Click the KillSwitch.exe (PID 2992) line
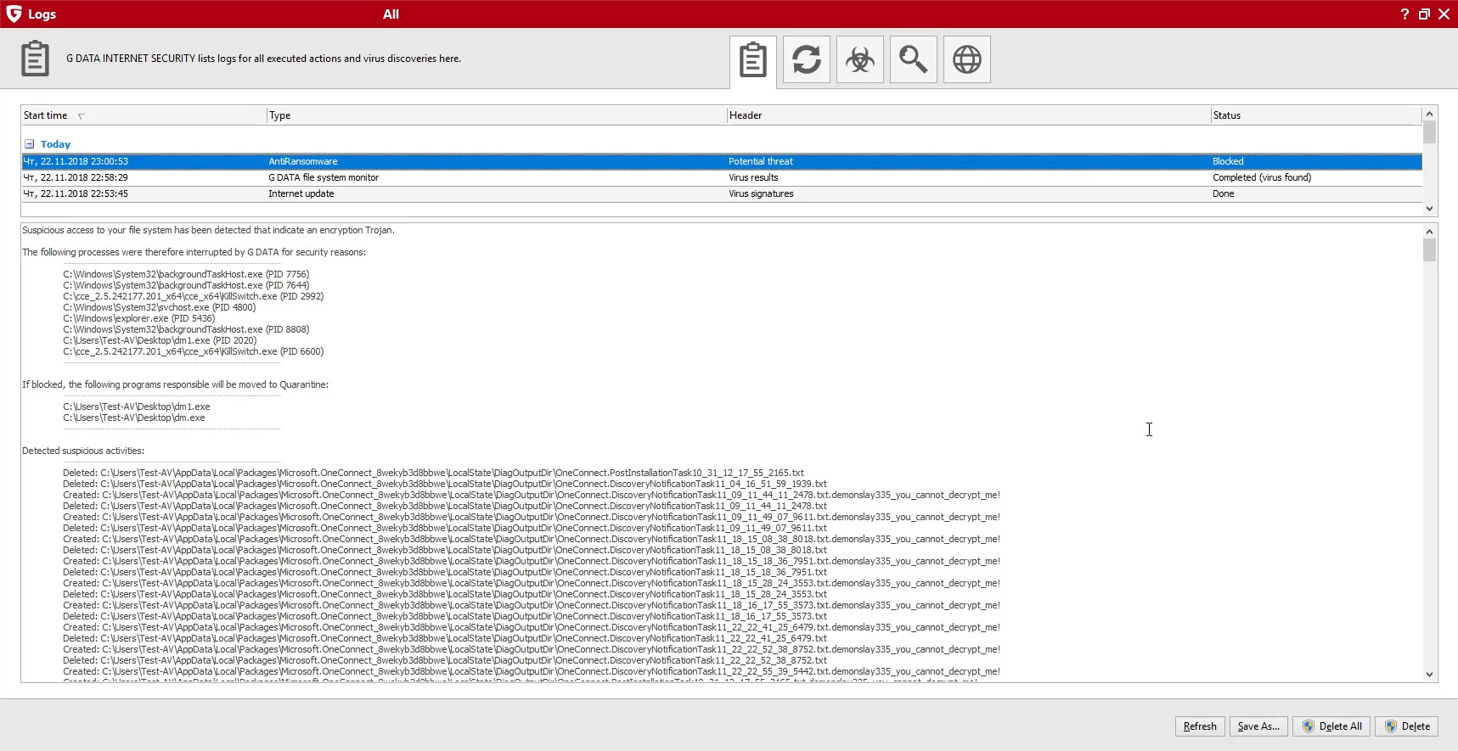1458x751 pixels. click(194, 296)
